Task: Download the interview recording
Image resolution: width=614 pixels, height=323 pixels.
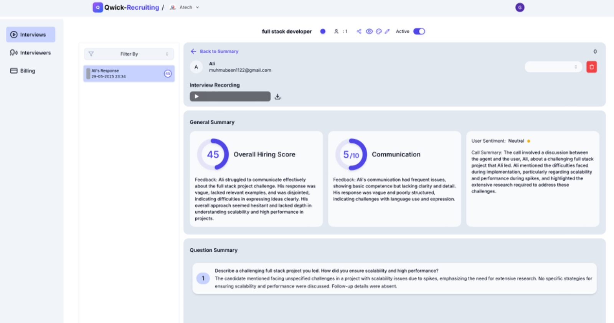Action: pyautogui.click(x=277, y=97)
